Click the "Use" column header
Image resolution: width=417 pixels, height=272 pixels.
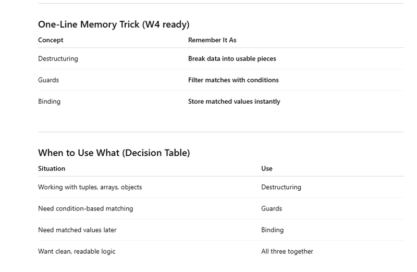pyautogui.click(x=267, y=169)
